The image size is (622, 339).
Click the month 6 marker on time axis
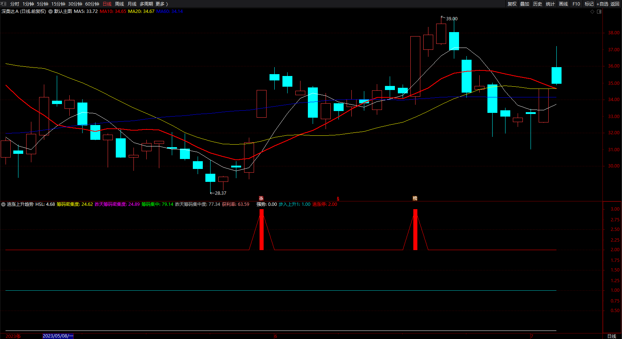(275, 336)
